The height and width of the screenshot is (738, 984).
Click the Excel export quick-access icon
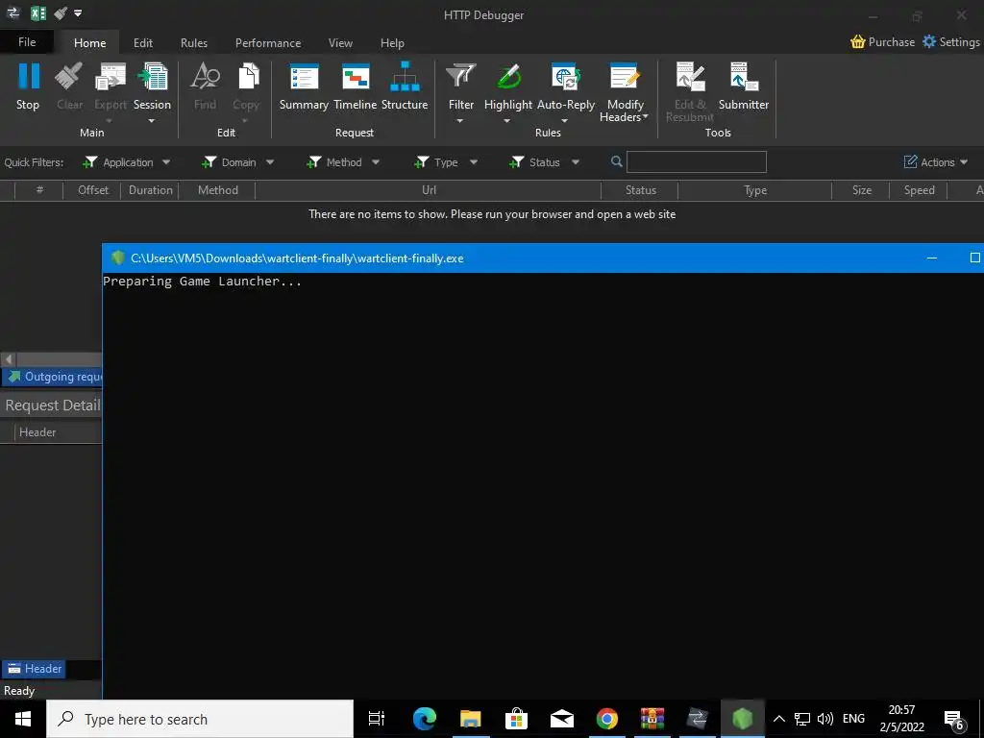coord(38,13)
